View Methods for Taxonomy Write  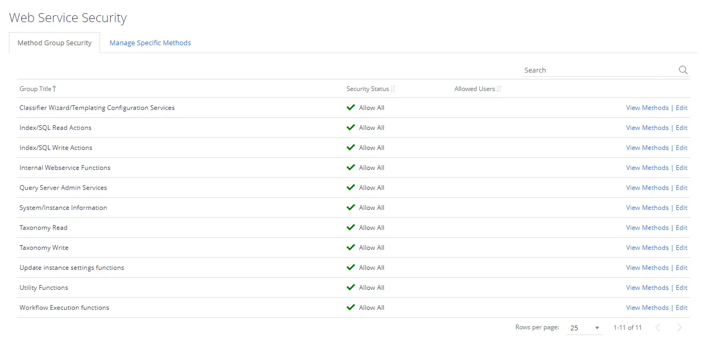[x=647, y=248]
